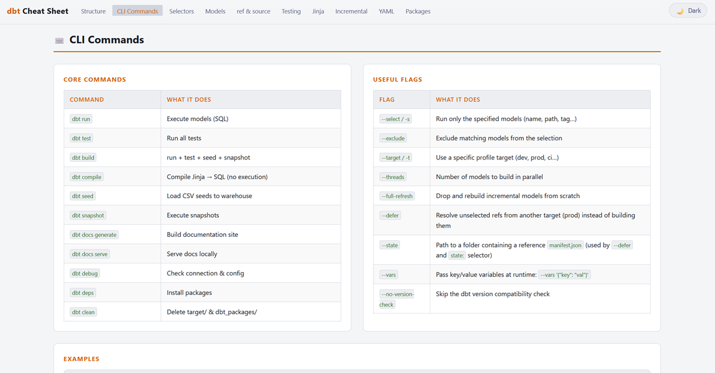Click the USEFUL FLAGS section heading
The image size is (715, 373).
397,80
